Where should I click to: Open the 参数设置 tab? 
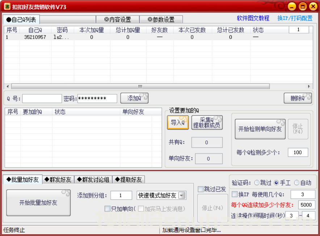coord(161,20)
